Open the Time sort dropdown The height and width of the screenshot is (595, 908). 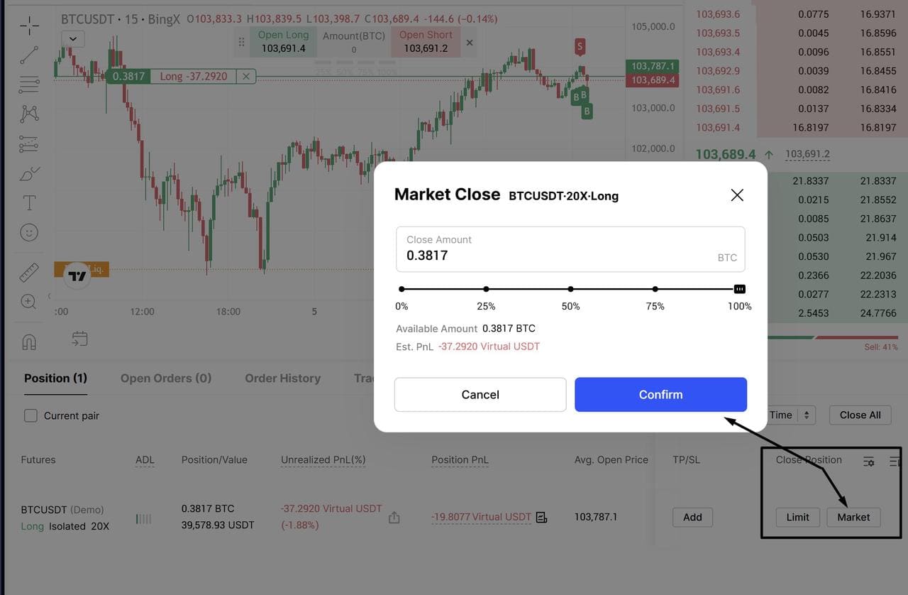(791, 415)
